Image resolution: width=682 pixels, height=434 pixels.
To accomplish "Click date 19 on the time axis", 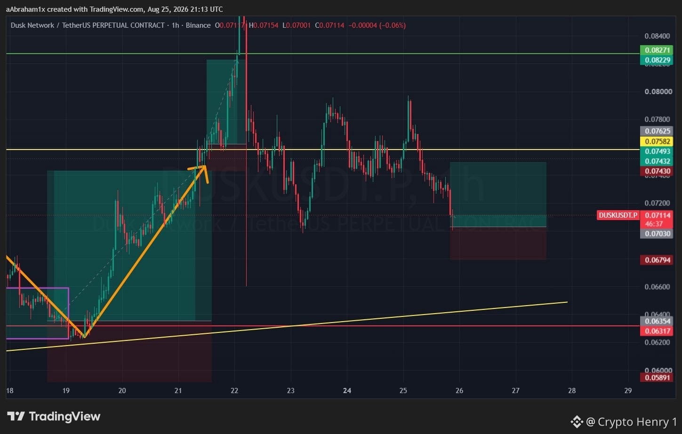I will 66,391.
